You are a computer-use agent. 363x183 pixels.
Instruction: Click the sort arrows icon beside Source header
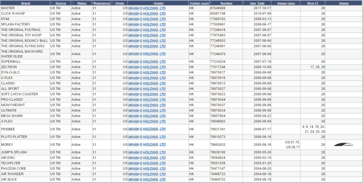[x=51, y=3]
